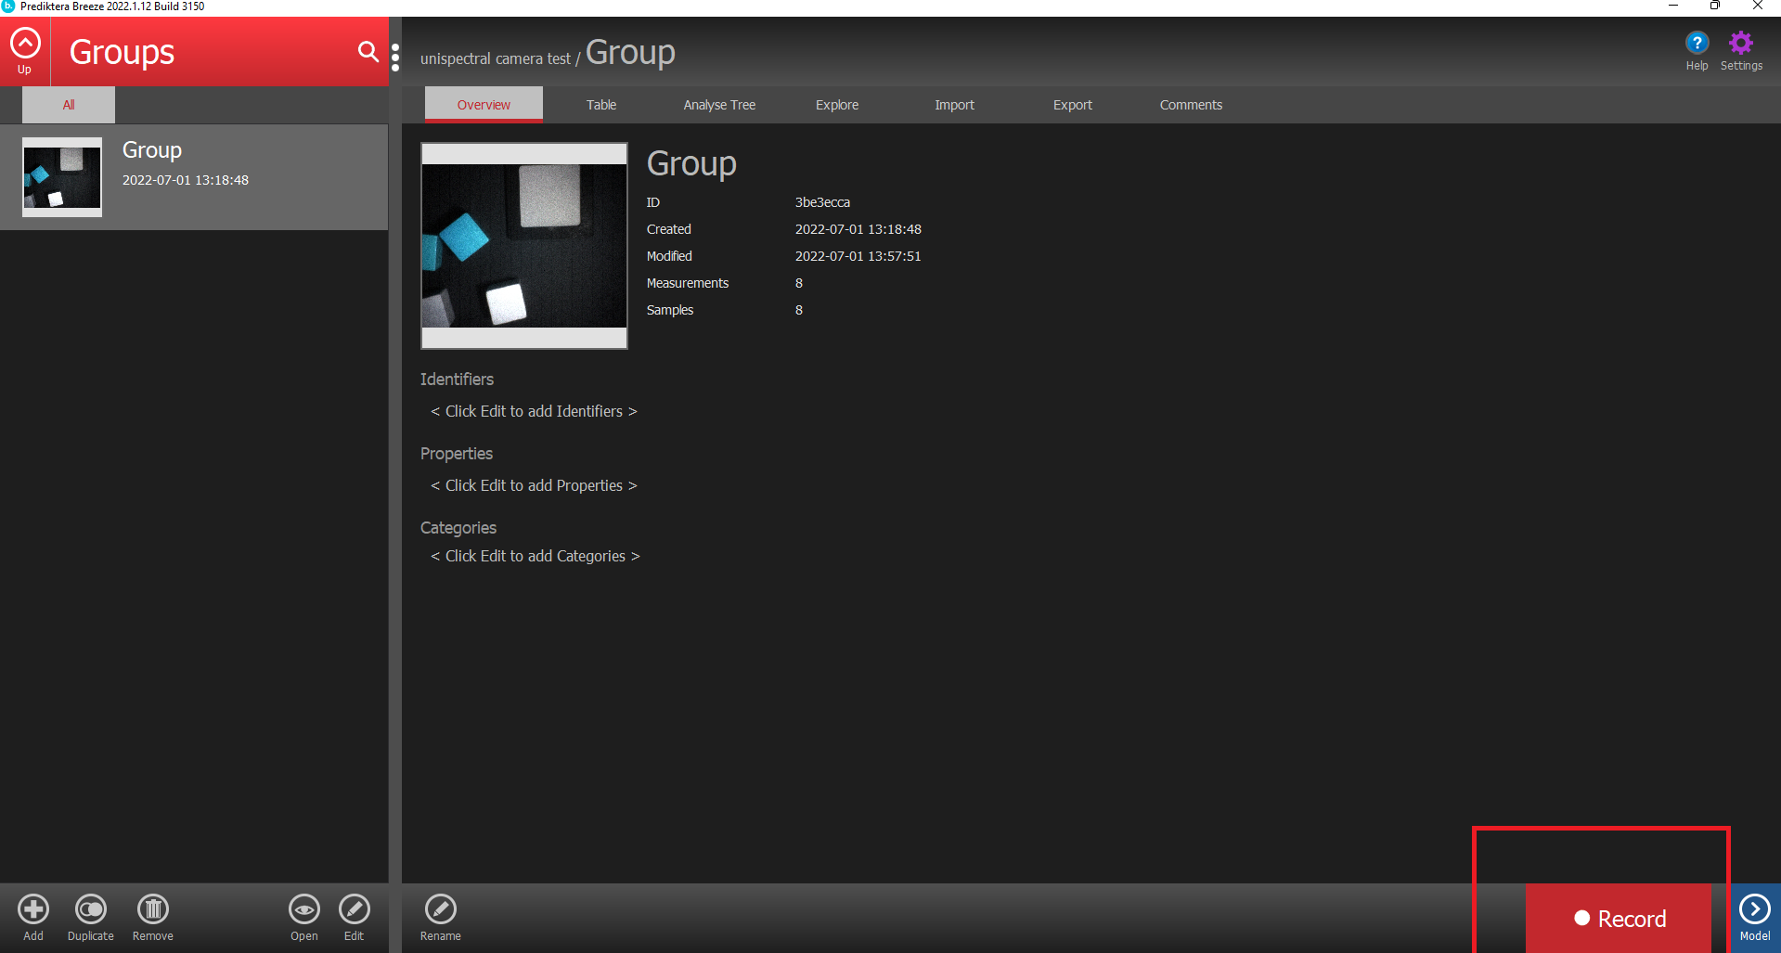This screenshot has width=1781, height=953.
Task: Open the Export tab
Action: pos(1072,105)
